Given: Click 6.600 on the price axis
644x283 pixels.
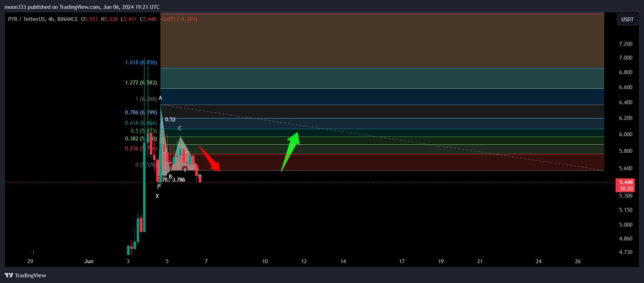Looking at the screenshot, I should point(626,87).
